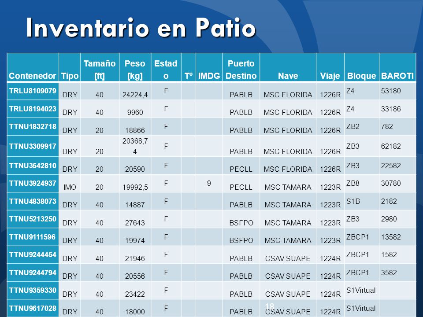Click container cell TTNU1832718
This screenshot has width=423, height=317.
click(x=33, y=126)
